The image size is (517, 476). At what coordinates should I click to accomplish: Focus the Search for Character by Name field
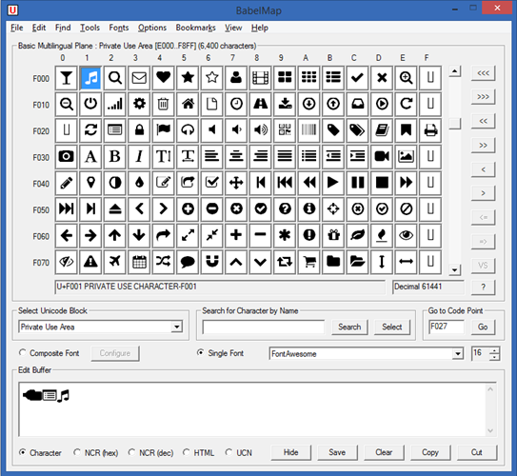pyautogui.click(x=264, y=327)
